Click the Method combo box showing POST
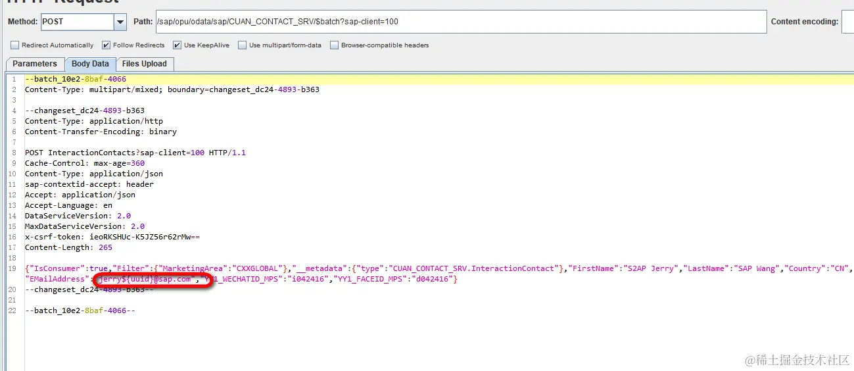The height and width of the screenshot is (371, 854). click(83, 22)
